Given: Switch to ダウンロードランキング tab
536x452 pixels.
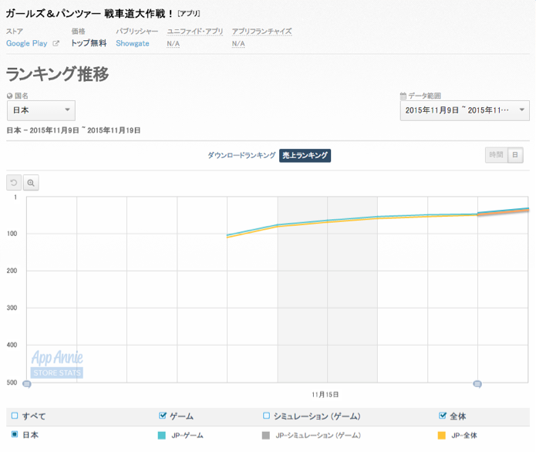Looking at the screenshot, I should click(x=241, y=155).
